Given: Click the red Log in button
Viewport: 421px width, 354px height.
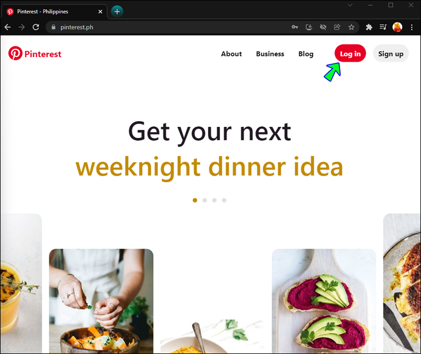Looking at the screenshot, I should (x=350, y=53).
